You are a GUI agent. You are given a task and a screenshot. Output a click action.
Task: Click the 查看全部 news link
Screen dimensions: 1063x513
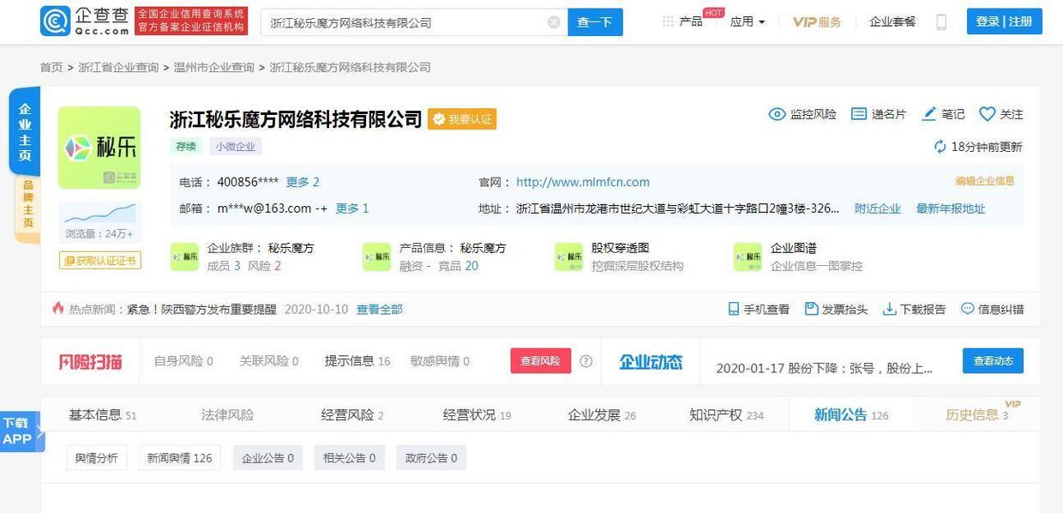[380, 309]
